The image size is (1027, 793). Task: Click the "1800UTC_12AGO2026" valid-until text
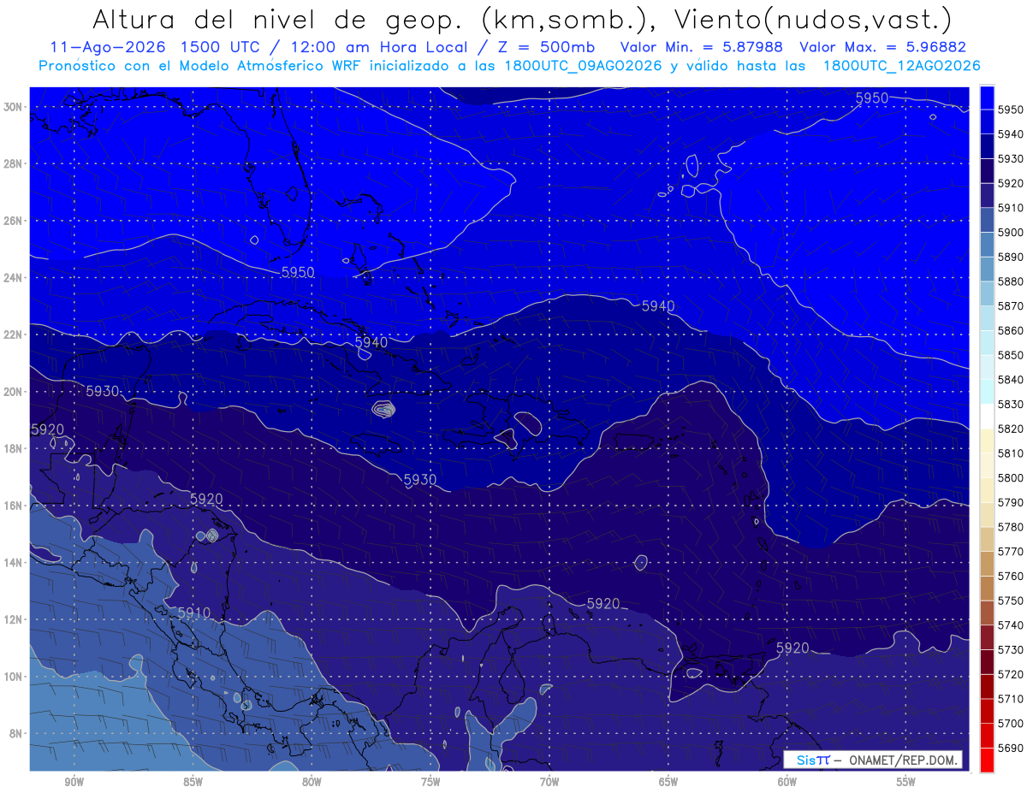[901, 66]
